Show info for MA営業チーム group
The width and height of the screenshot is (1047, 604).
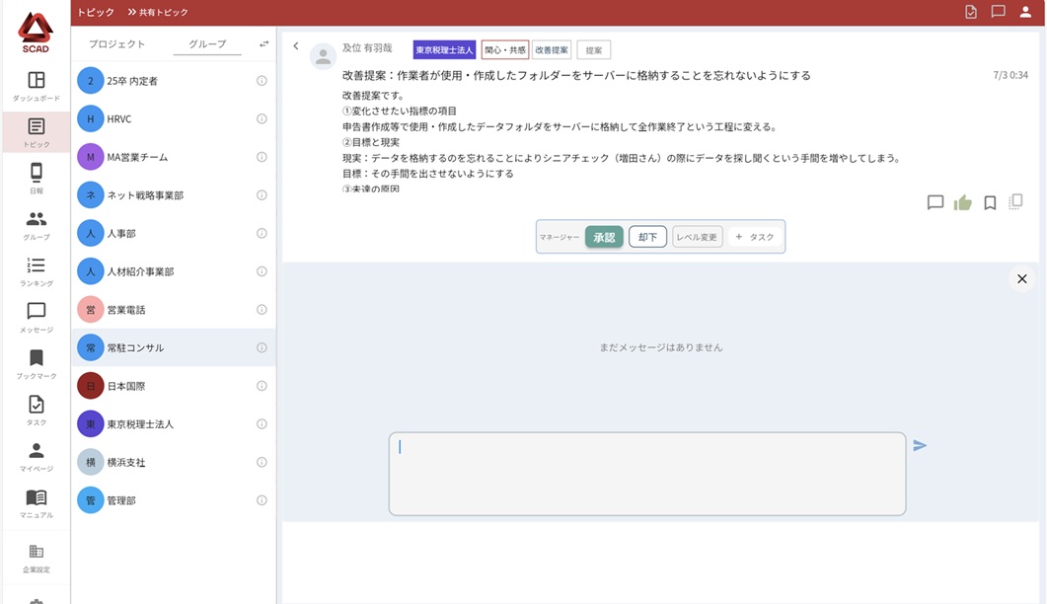pos(262,157)
